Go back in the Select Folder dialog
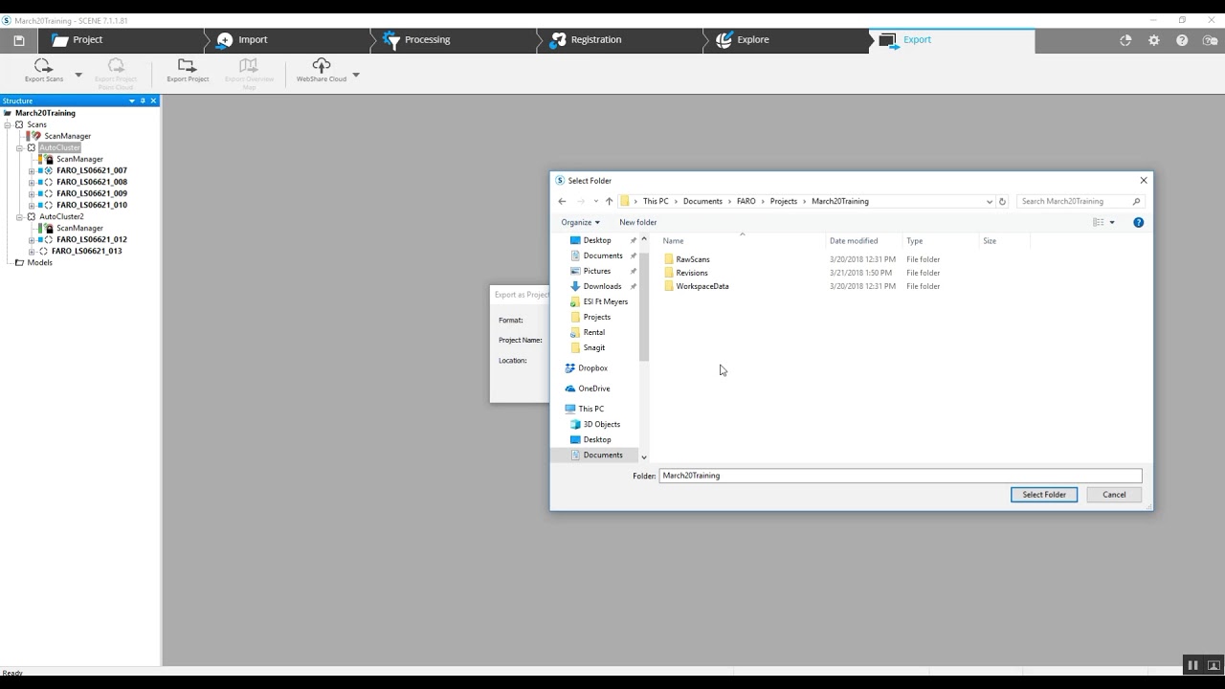 (x=562, y=201)
